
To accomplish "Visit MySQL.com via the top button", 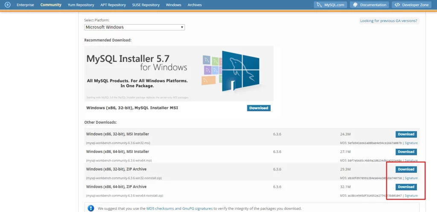I will click(x=331, y=5).
